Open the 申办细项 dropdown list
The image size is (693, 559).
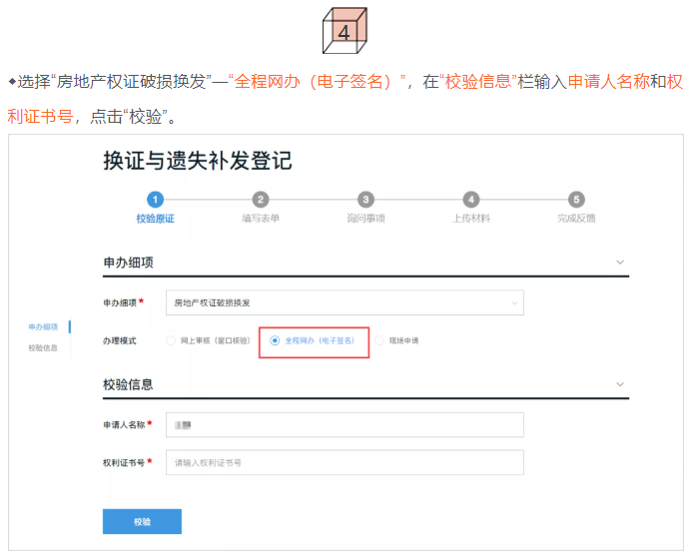345,301
